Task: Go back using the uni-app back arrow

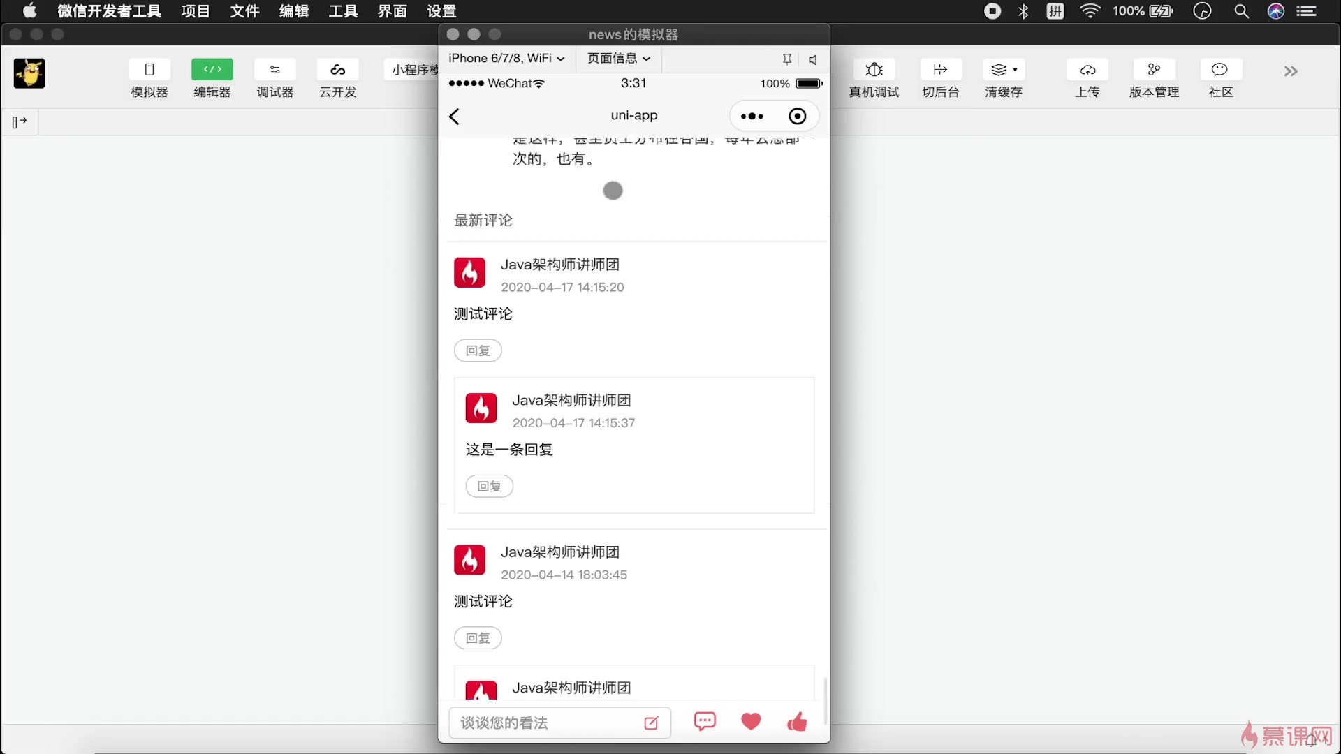Action: coord(455,117)
